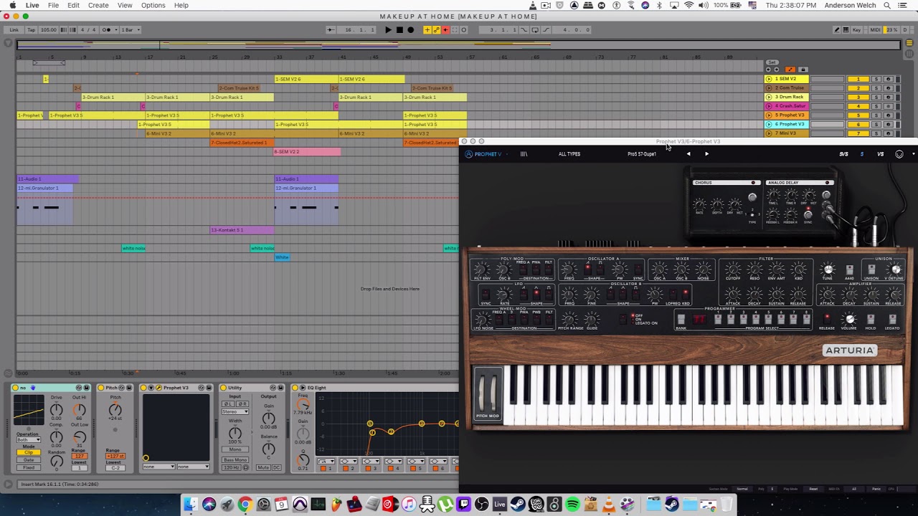918x516 pixels.
Task: Click the Set locator button
Action: pyautogui.click(x=772, y=62)
